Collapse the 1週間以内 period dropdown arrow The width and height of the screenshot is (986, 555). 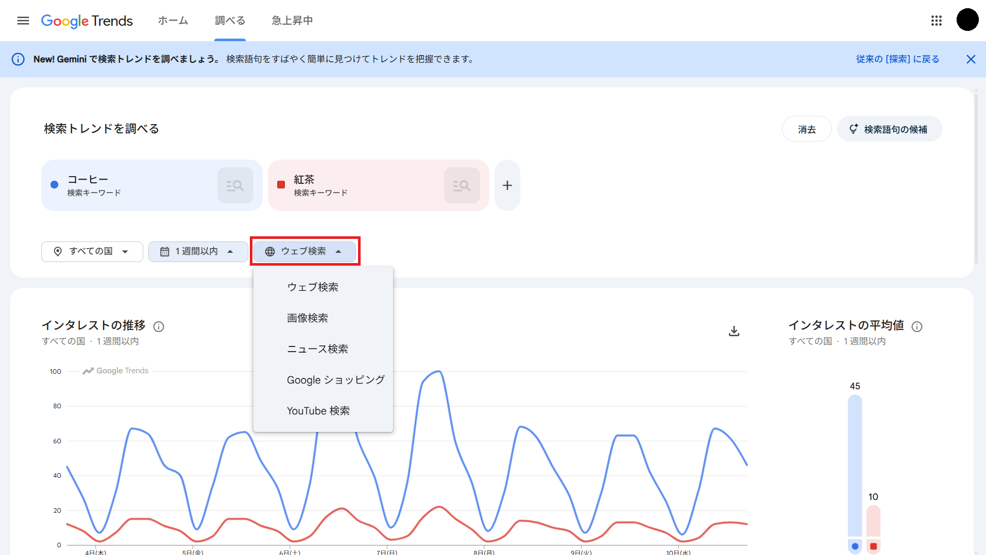tap(230, 251)
